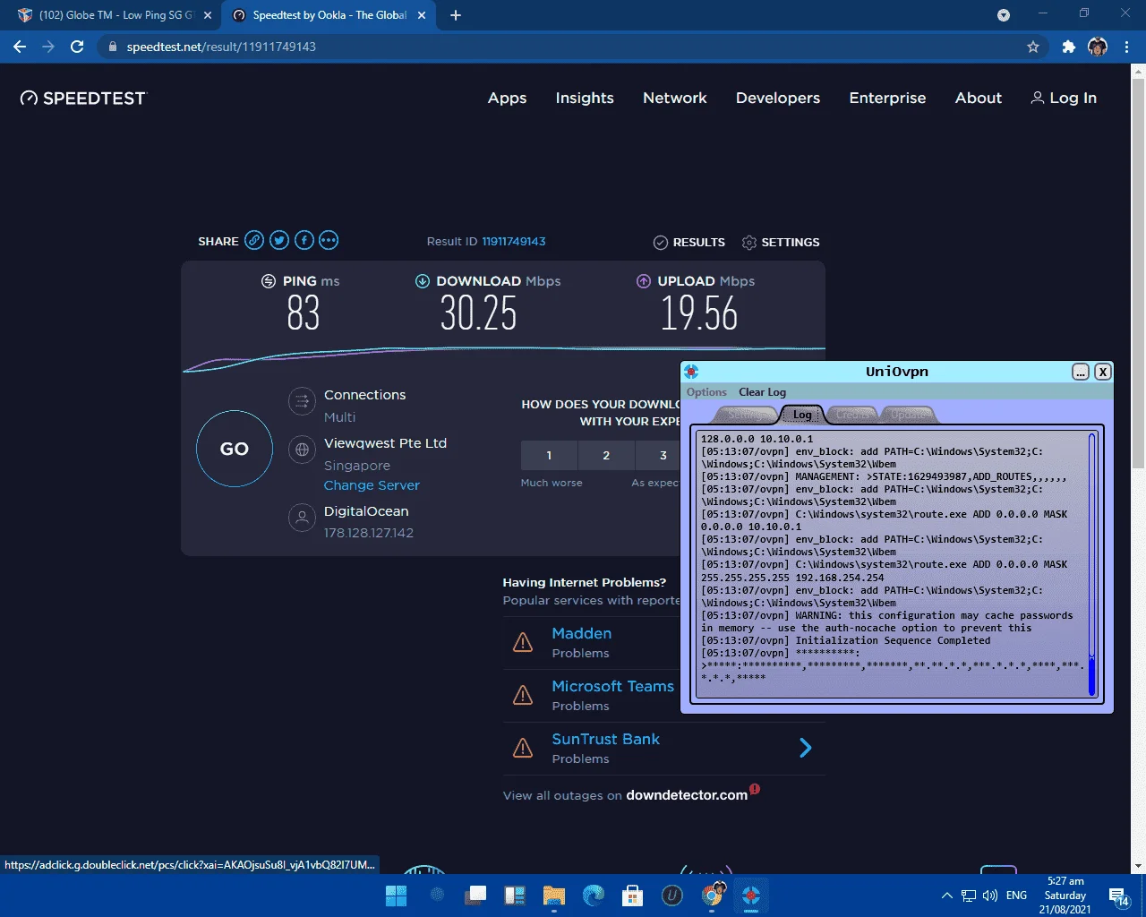Click the ping icon next to PING ms
Image resolution: width=1146 pixels, height=917 pixels.
coord(269,281)
